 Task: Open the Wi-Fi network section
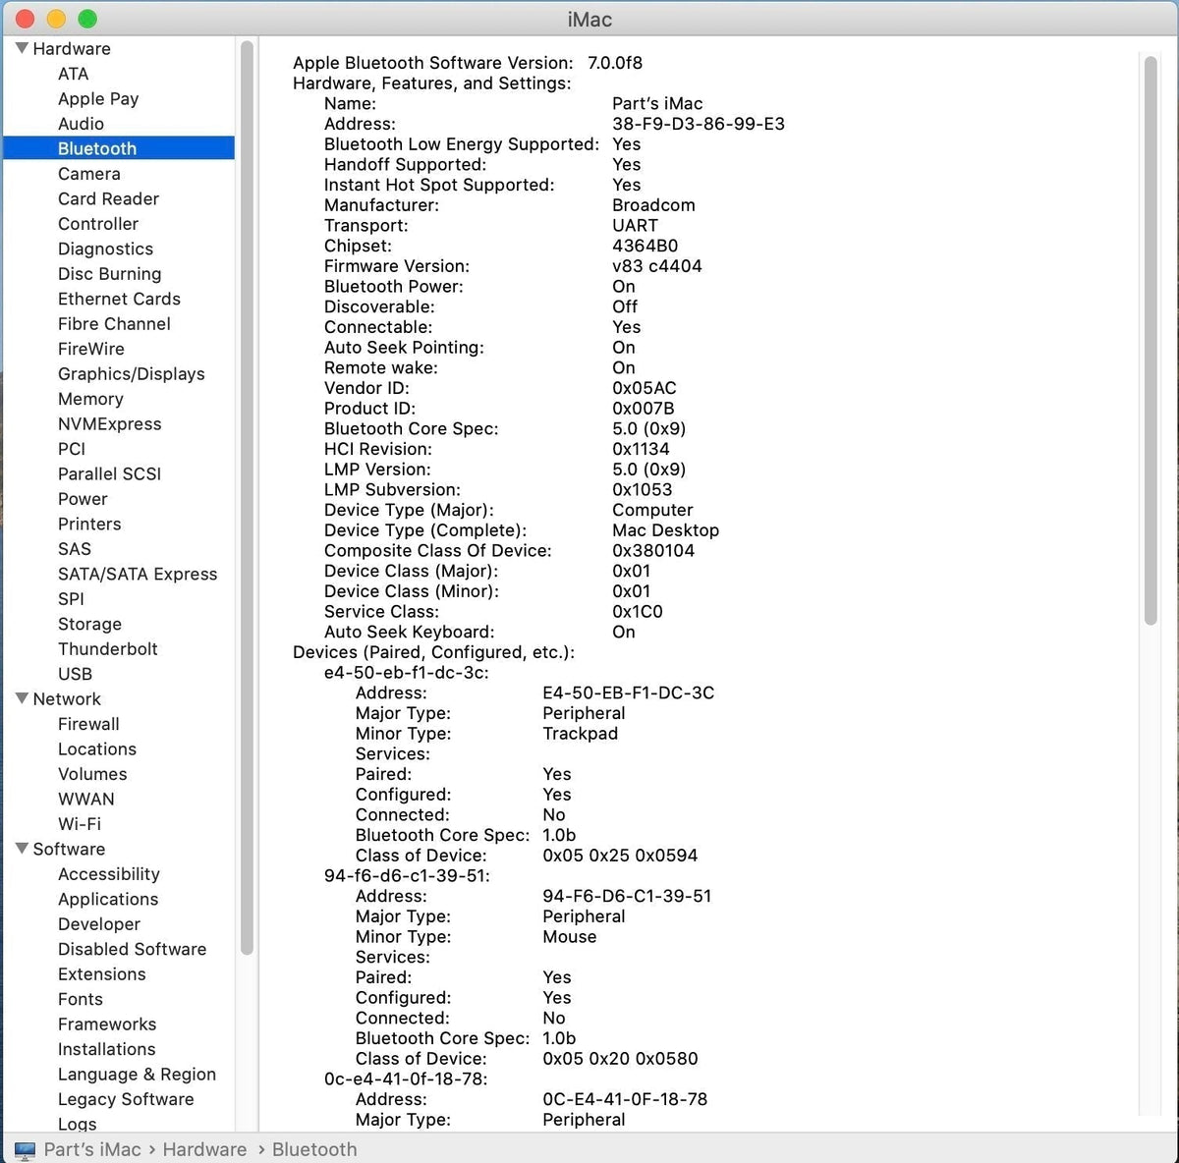coord(79,823)
